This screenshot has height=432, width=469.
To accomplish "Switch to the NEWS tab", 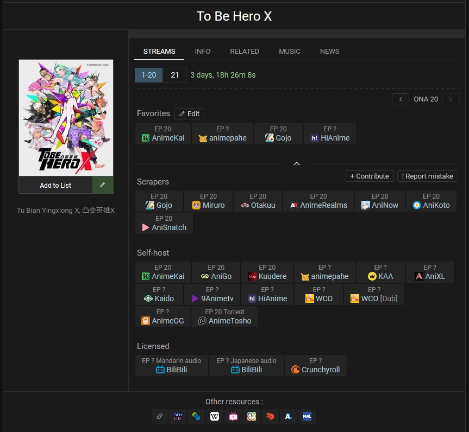I will click(x=330, y=52).
